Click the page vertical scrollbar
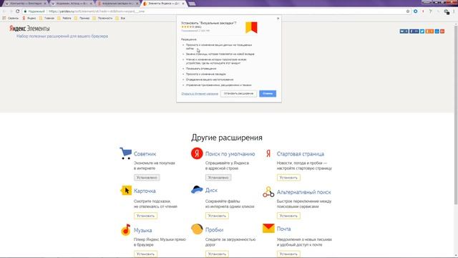Image resolution: width=458 pixels, height=258 pixels. pyautogui.click(x=456, y=115)
